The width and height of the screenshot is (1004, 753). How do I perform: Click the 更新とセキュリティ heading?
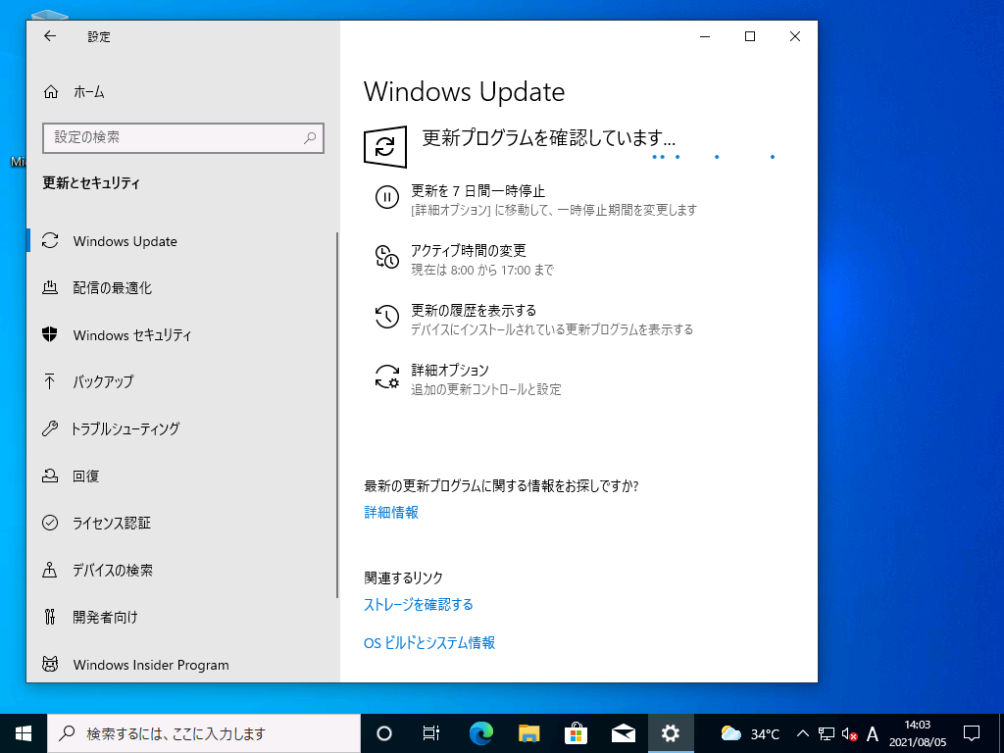point(91,183)
